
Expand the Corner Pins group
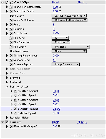coord(7,73)
